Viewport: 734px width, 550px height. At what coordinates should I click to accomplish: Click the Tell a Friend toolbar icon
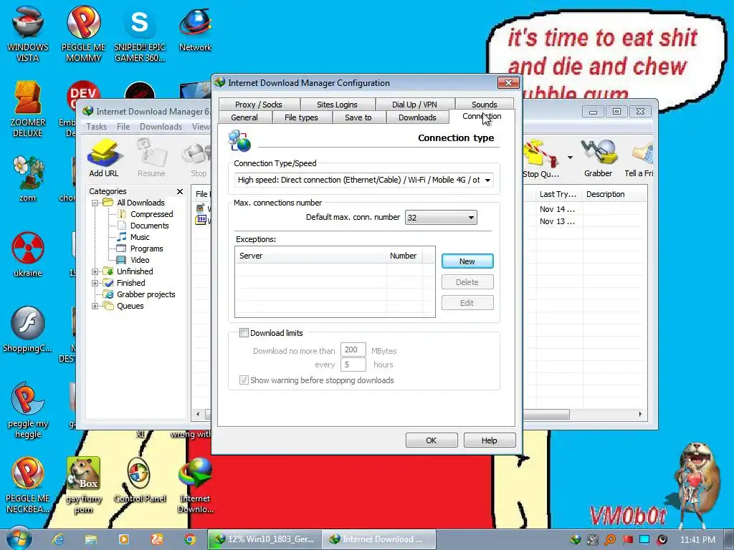pyautogui.click(x=639, y=158)
